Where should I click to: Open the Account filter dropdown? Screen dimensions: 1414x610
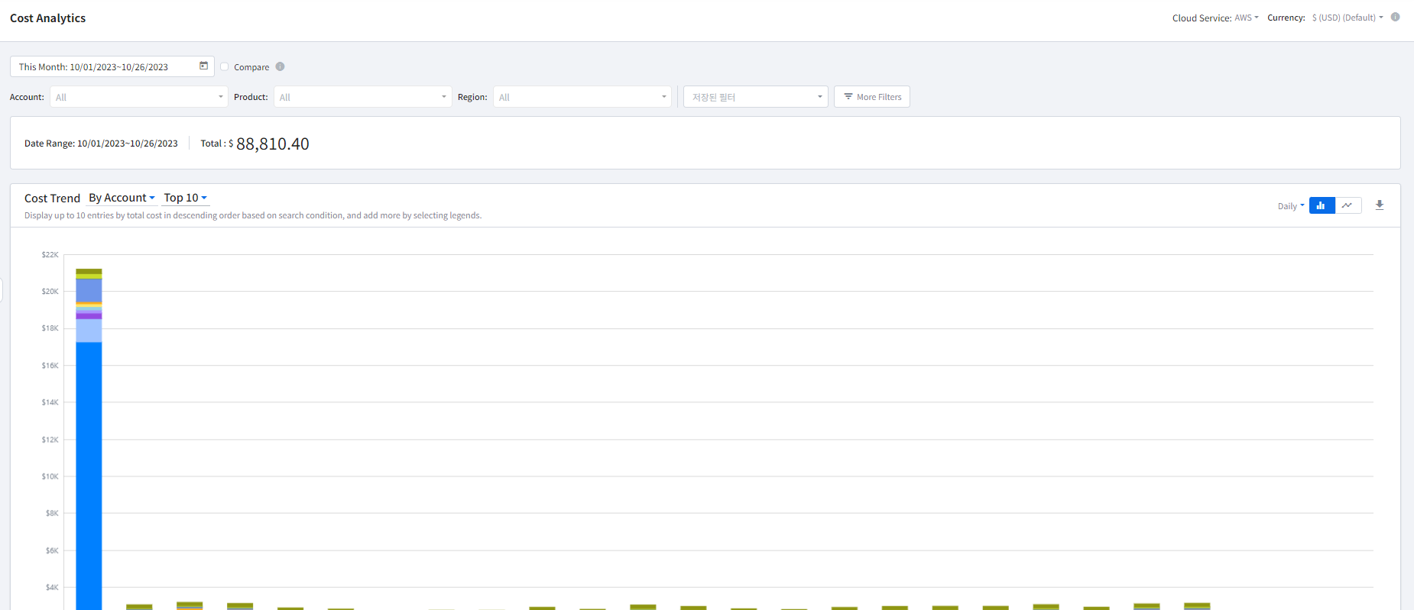138,97
